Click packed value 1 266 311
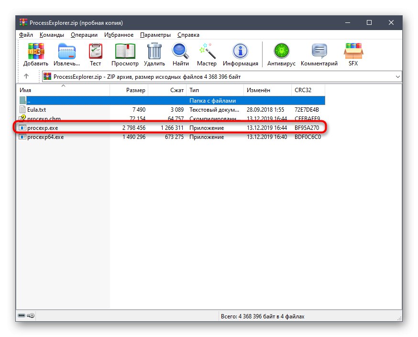 [172, 128]
